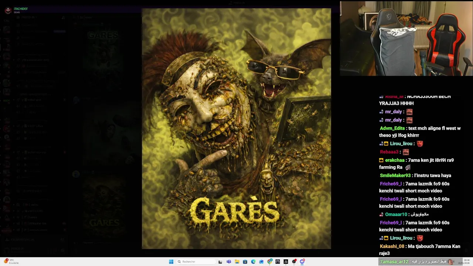Click the emote in Rebaaa3's message
Screen dimensions: 473x266
(406, 152)
